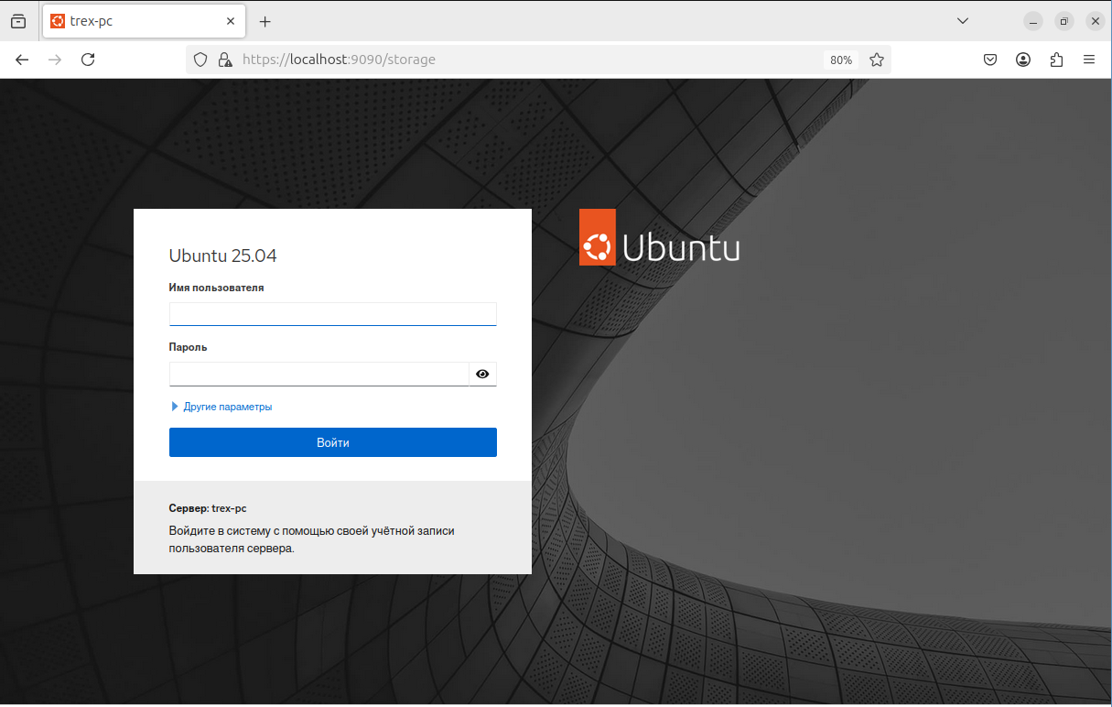
Task: Click the tracking protection shield icon
Action: click(200, 60)
